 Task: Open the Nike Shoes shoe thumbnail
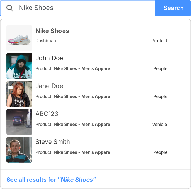click(x=19, y=38)
